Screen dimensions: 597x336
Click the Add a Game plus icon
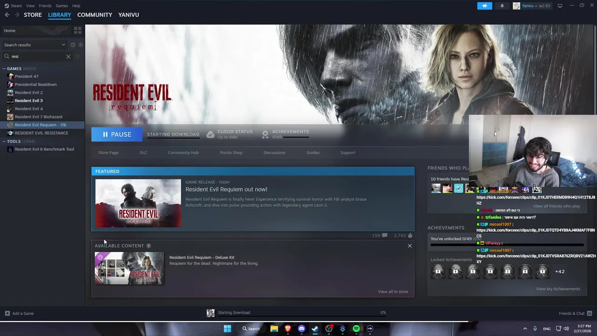point(7,313)
